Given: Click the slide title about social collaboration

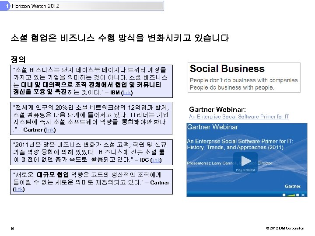Looking at the screenshot, I should (120, 38).
